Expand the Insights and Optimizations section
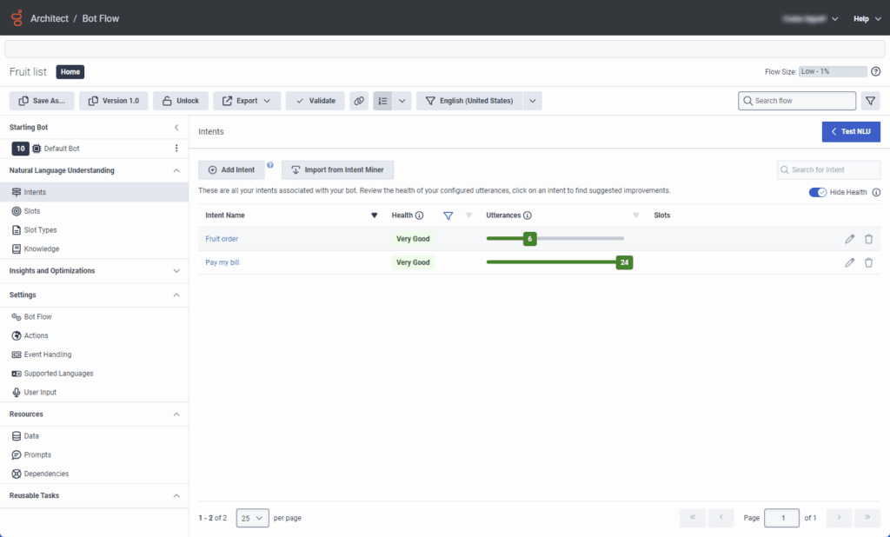 176,271
